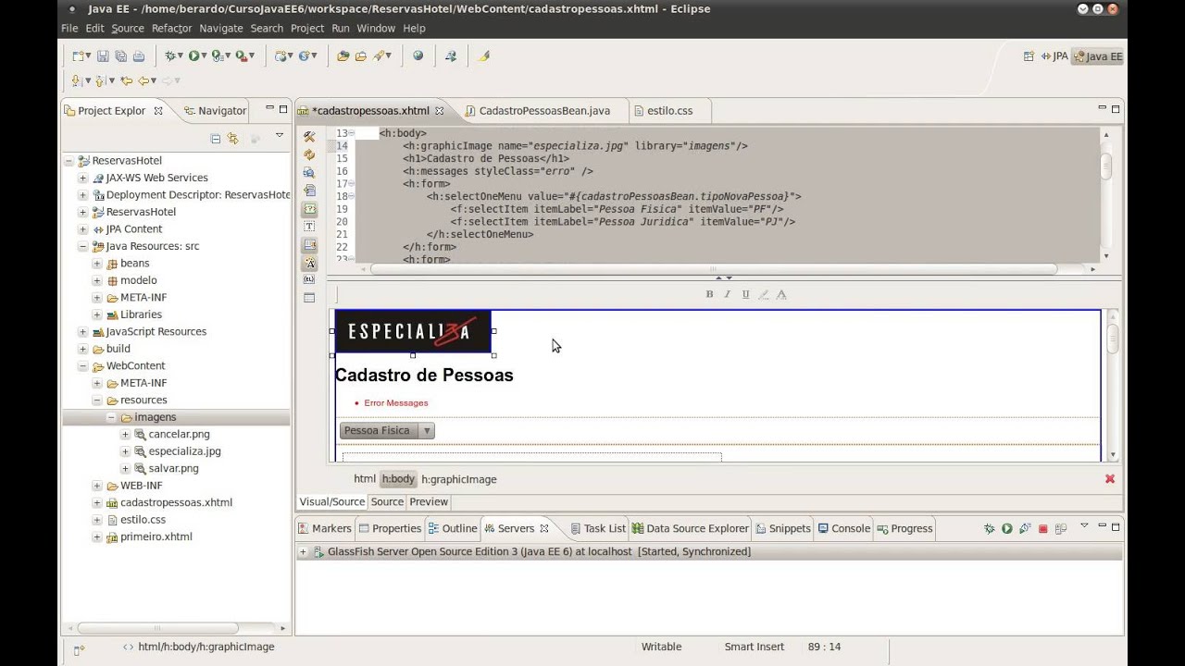Collapse the ReservasHotel project node
This screenshot has height=666, width=1185.
tap(69, 161)
